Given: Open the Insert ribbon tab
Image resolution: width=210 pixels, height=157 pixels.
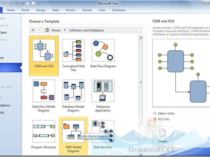Looking at the screenshot, I should click(25, 10).
